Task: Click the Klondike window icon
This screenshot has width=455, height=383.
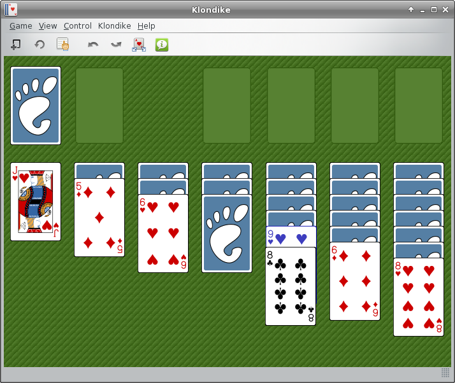Action: click(x=11, y=10)
